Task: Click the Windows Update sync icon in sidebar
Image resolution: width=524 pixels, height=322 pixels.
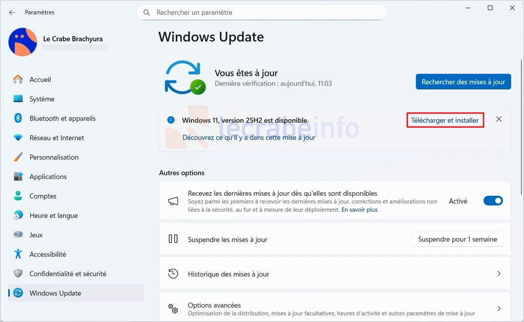Action: tap(18, 293)
